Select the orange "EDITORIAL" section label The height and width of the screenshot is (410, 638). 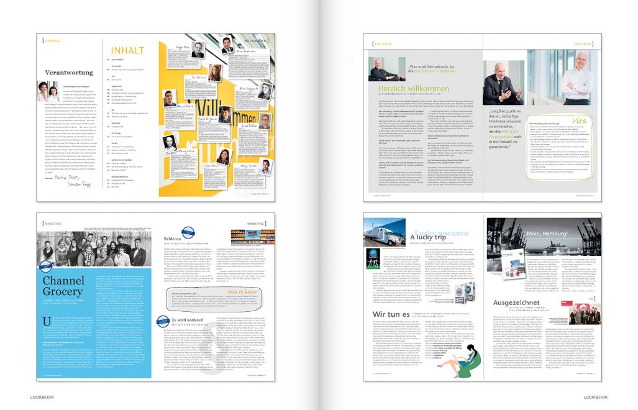click(52, 40)
